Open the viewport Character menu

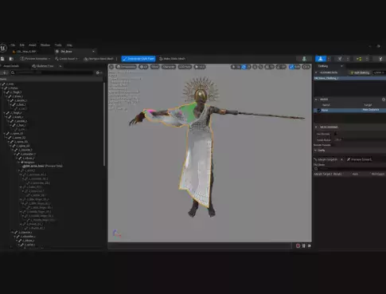tap(169, 67)
